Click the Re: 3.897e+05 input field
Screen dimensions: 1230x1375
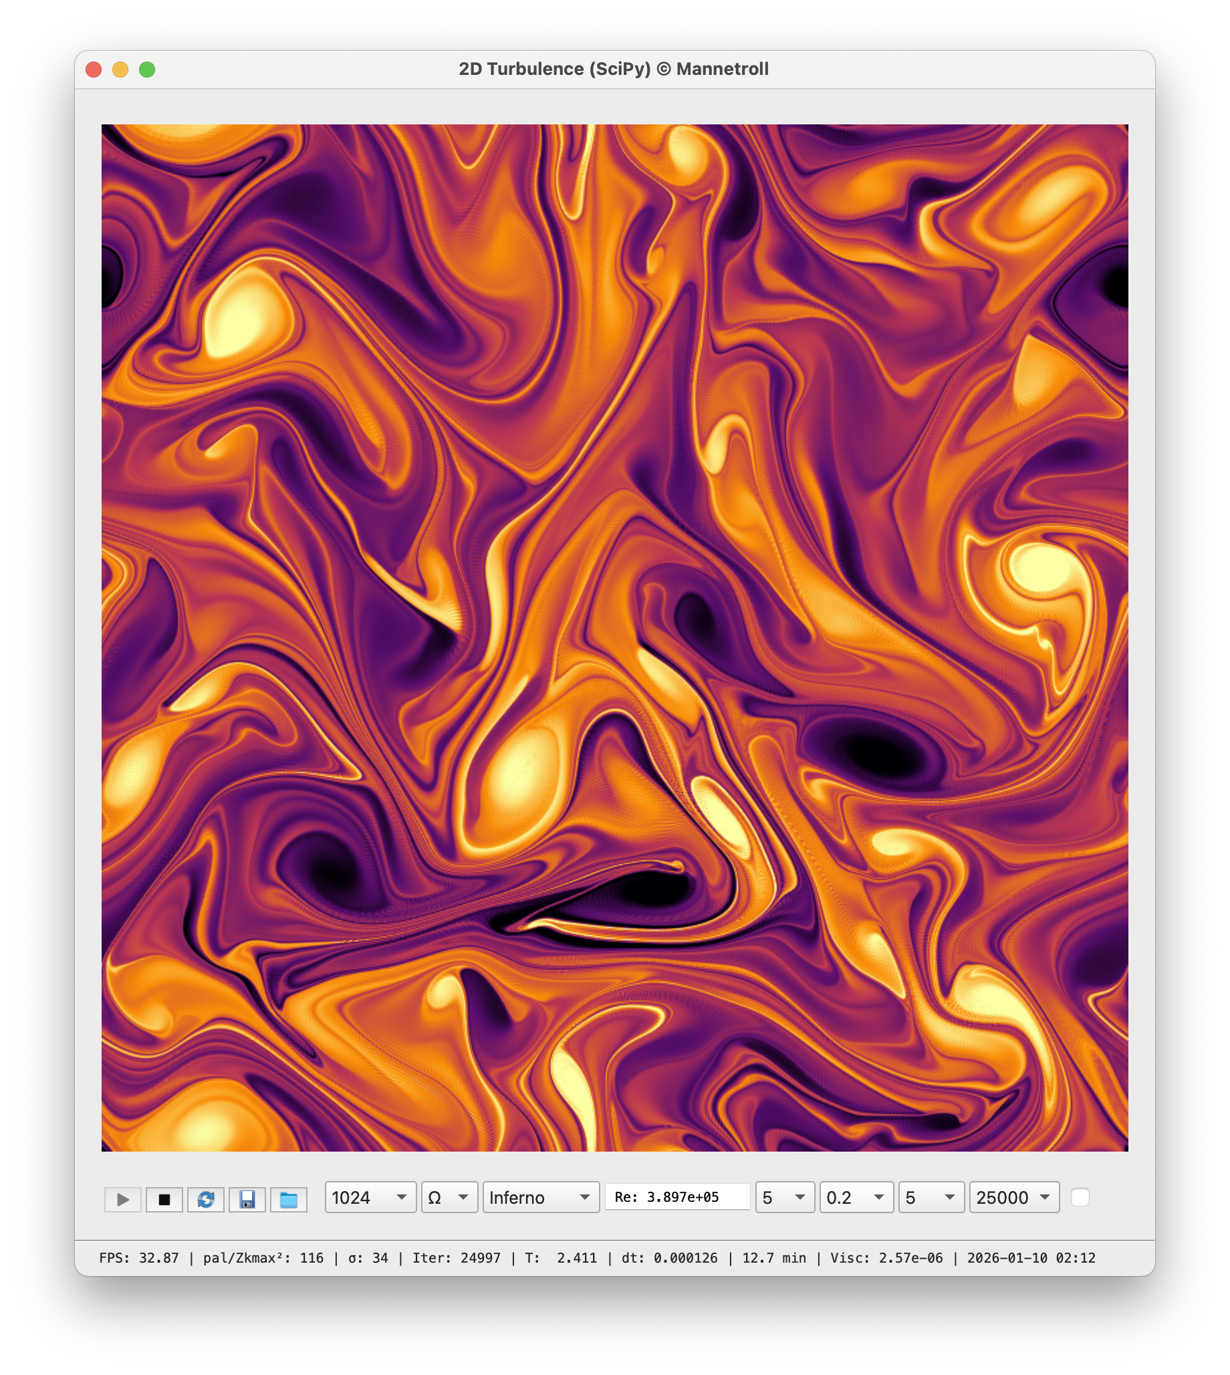click(x=677, y=1196)
